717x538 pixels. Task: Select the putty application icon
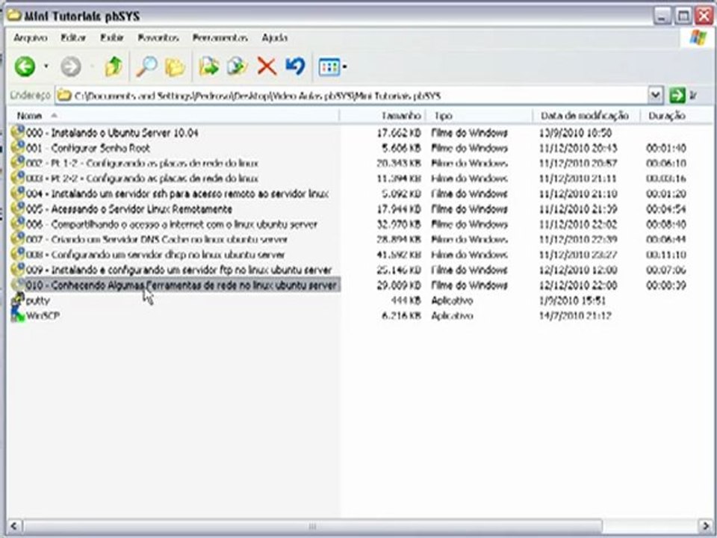[17, 300]
